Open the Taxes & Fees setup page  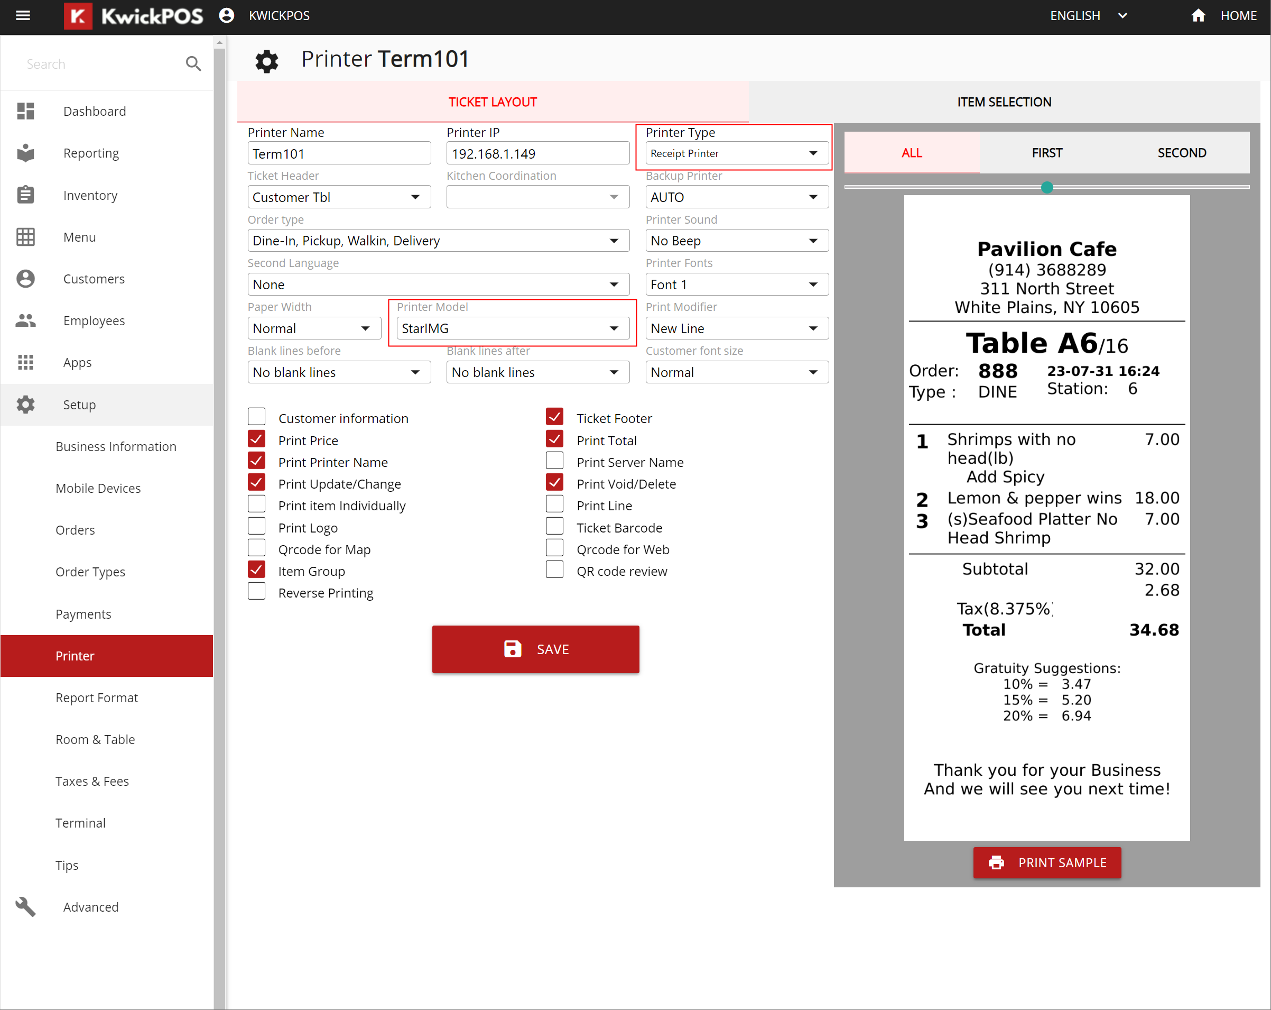[92, 781]
